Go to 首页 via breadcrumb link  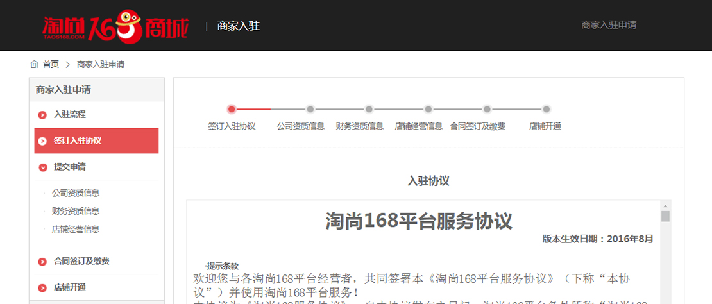(51, 64)
